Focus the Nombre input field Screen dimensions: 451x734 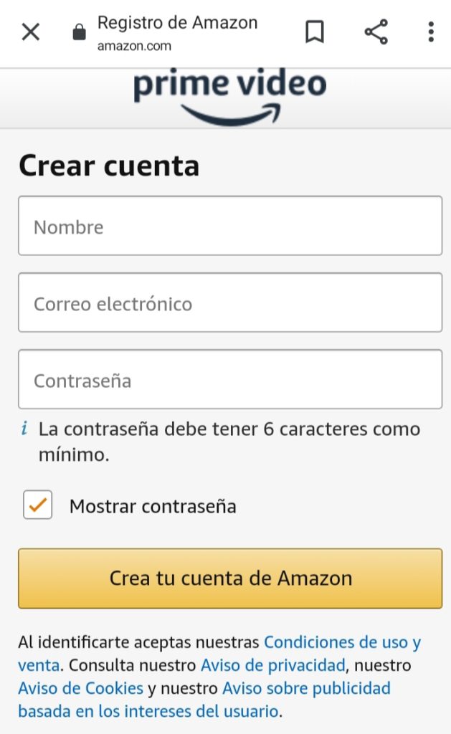coord(229,226)
